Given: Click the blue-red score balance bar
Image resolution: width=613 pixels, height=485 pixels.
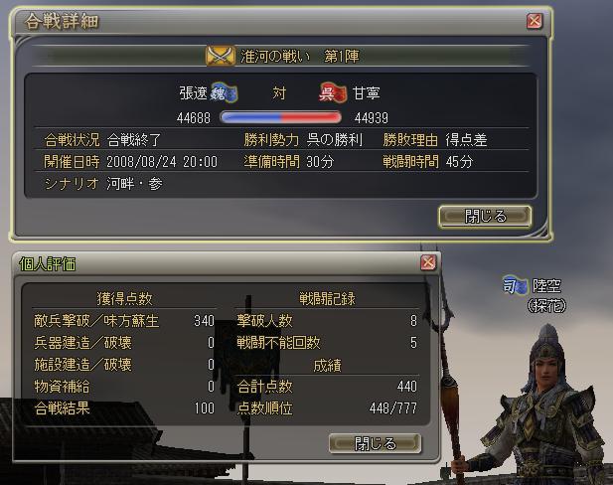Looking at the screenshot, I should [x=280, y=117].
